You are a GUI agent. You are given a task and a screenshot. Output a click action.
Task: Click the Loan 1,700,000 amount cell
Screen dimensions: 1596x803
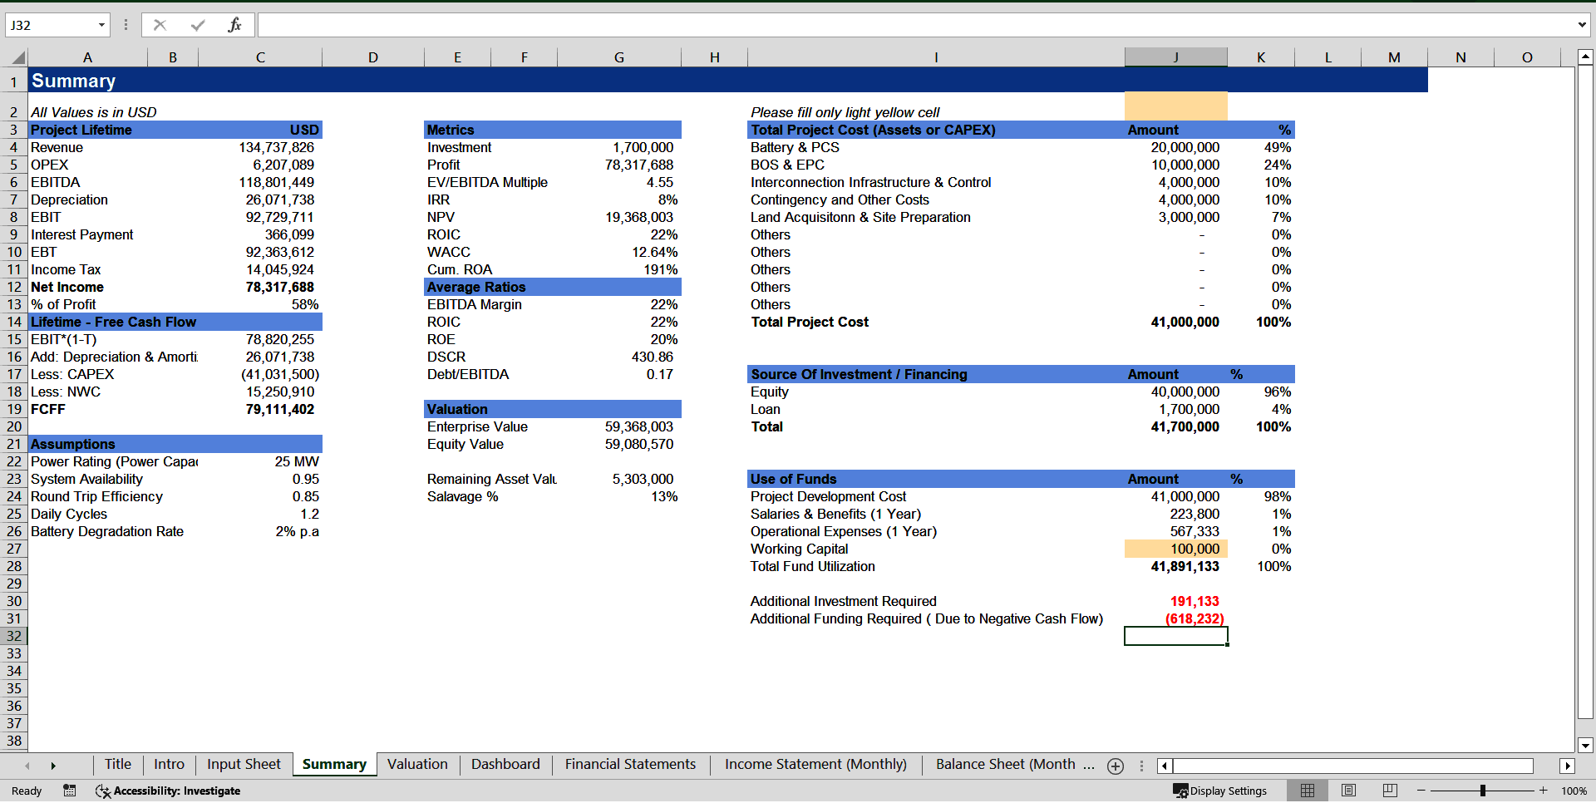tap(1175, 409)
